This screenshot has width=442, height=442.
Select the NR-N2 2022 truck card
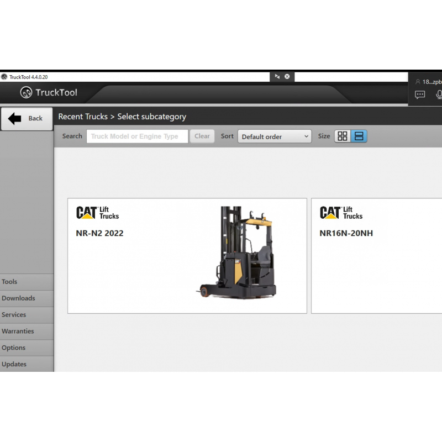(187, 255)
